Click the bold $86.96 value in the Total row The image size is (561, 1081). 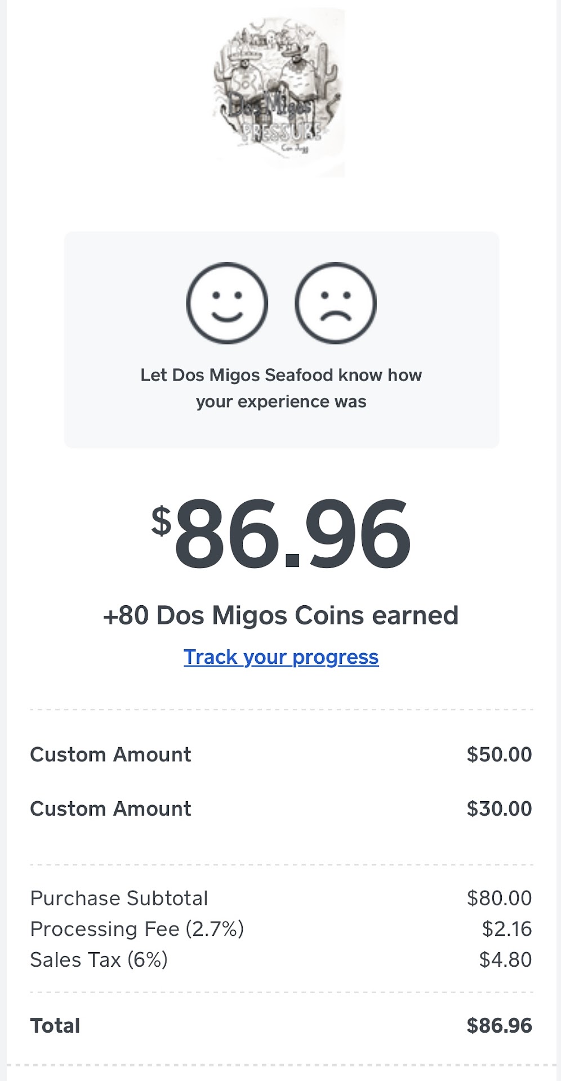click(499, 1026)
